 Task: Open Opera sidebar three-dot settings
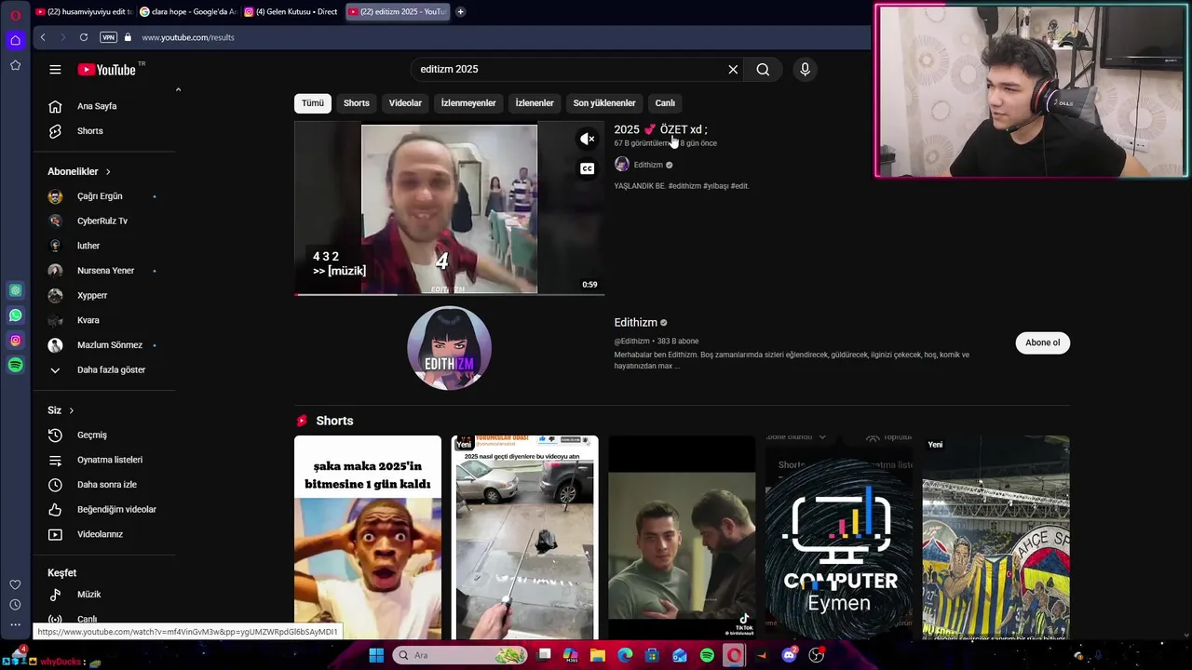coord(15,624)
